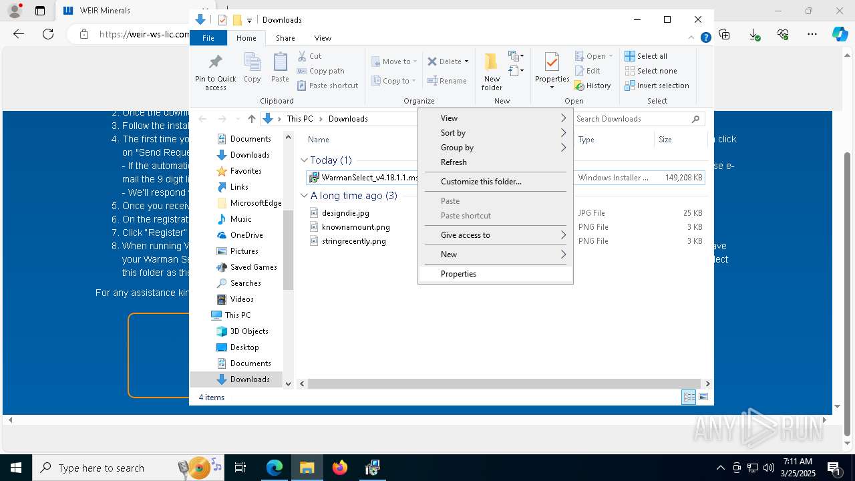The height and width of the screenshot is (481, 855).
Task: Open Edge Settings and more menu
Action: pos(812,34)
